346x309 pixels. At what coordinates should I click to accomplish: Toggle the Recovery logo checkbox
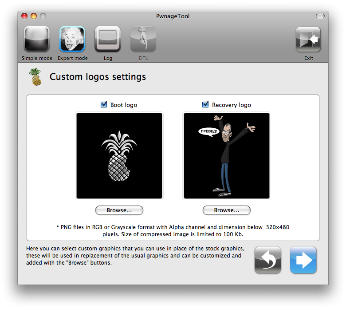click(x=205, y=105)
